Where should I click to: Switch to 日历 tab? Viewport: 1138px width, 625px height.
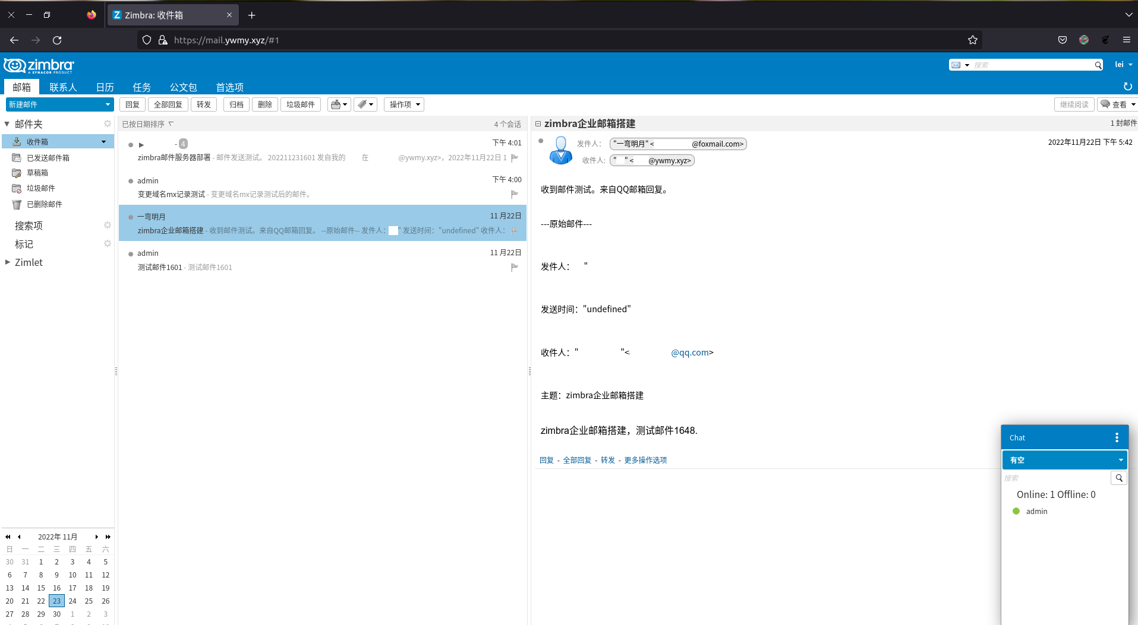pos(105,87)
